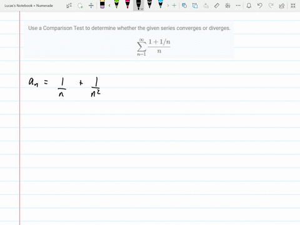Viewport: 300px width, 225px height.
Task: Pick the dark gray pen
Action: pos(149,4)
